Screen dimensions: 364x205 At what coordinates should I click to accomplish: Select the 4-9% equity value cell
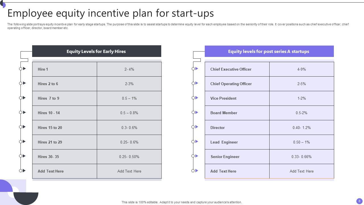[x=301, y=69]
